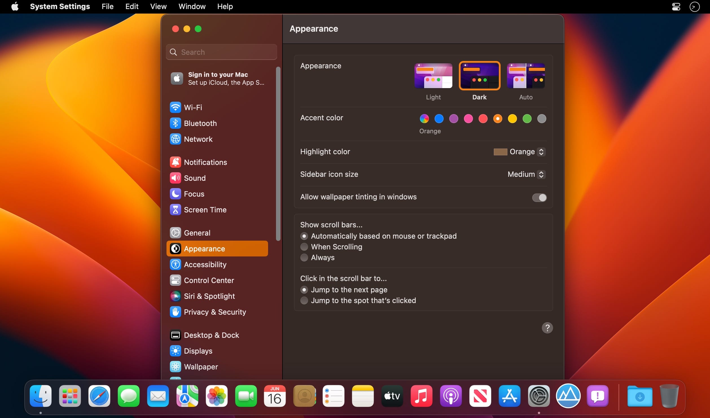The height and width of the screenshot is (418, 710).
Task: Open Bluetooth settings panel
Action: 200,123
